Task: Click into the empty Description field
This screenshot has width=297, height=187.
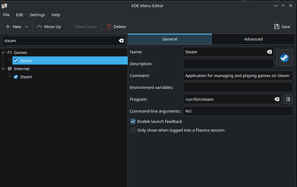Action: pyautogui.click(x=228, y=64)
